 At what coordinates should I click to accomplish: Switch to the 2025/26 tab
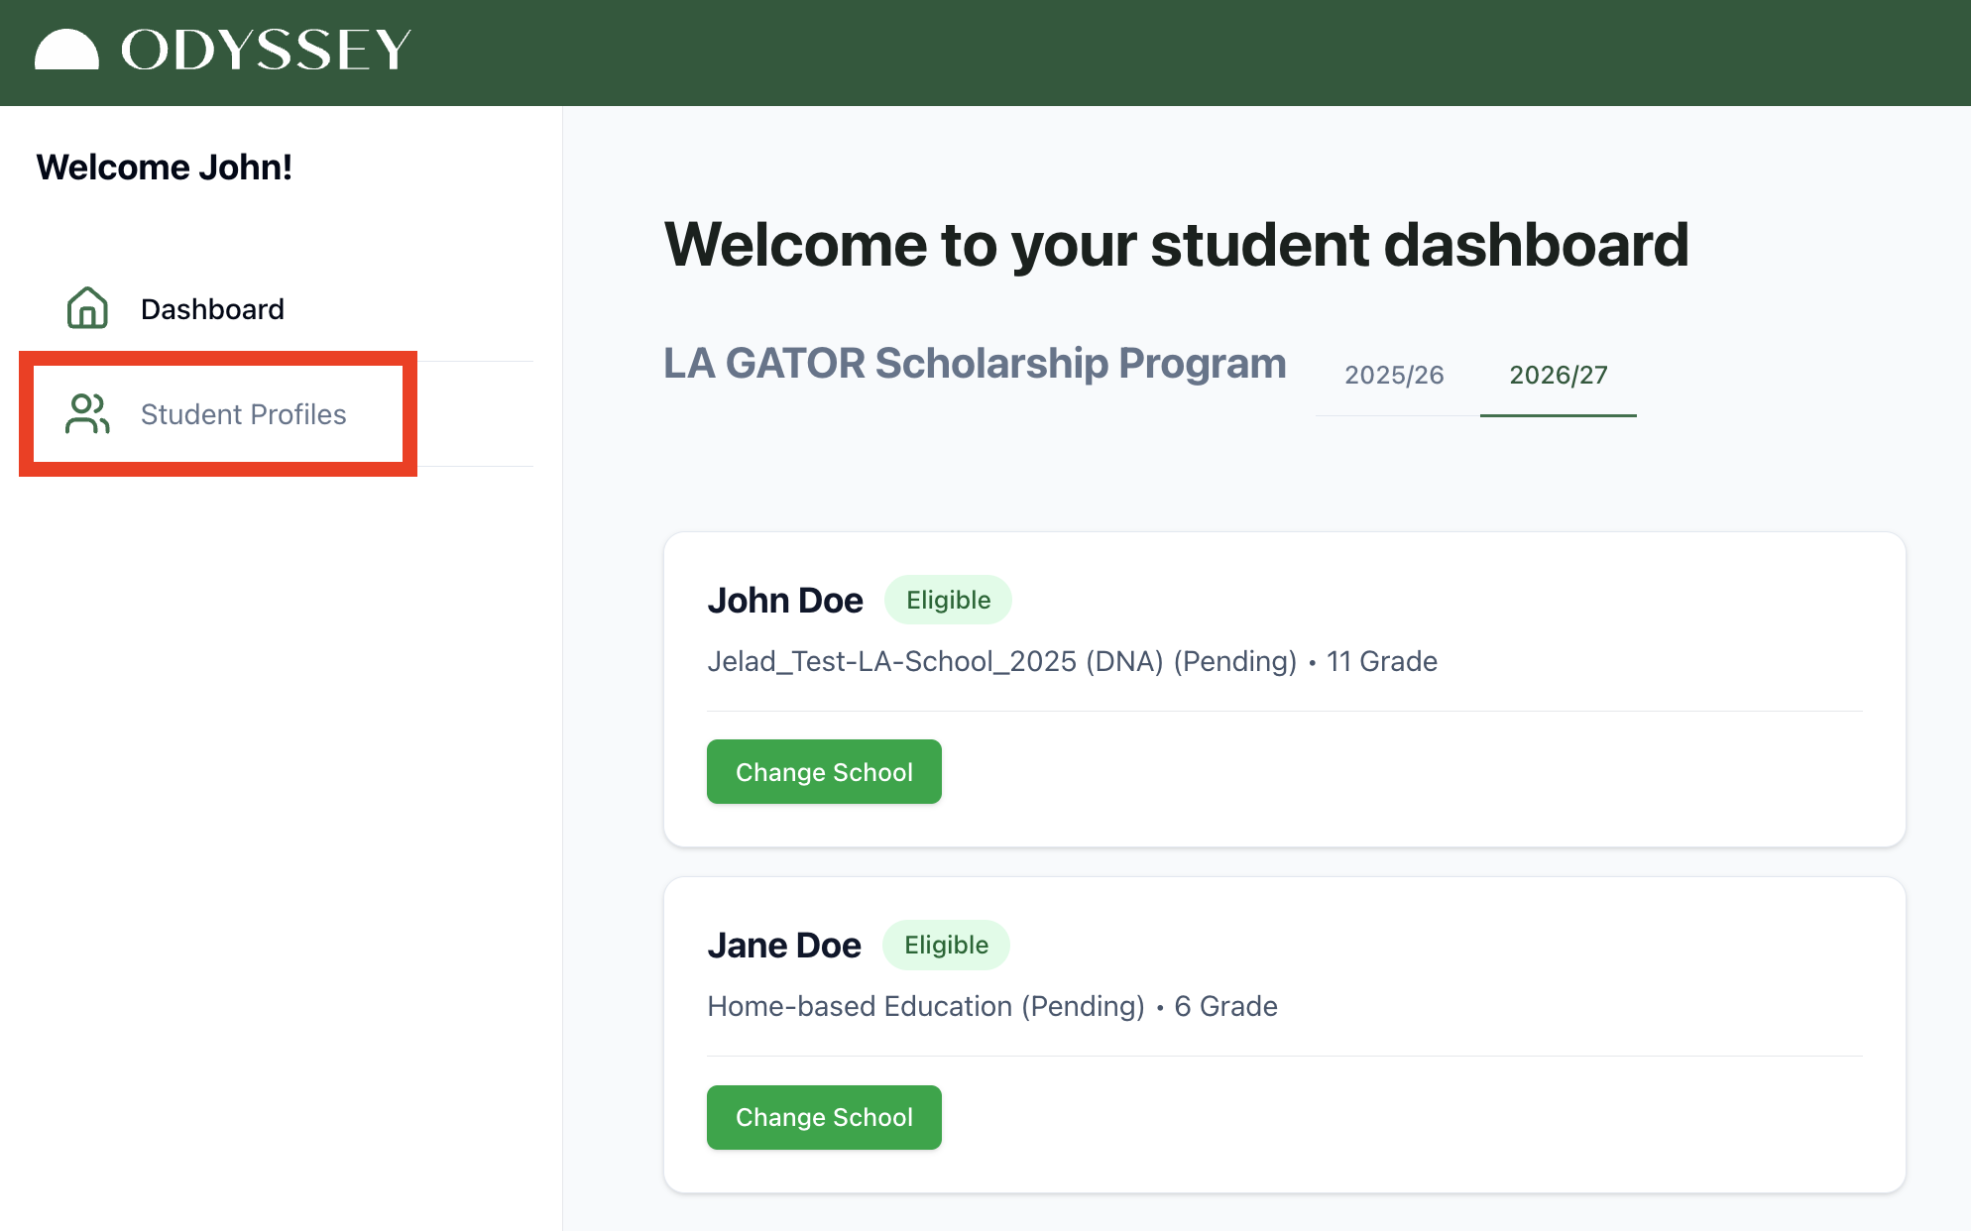click(x=1394, y=375)
